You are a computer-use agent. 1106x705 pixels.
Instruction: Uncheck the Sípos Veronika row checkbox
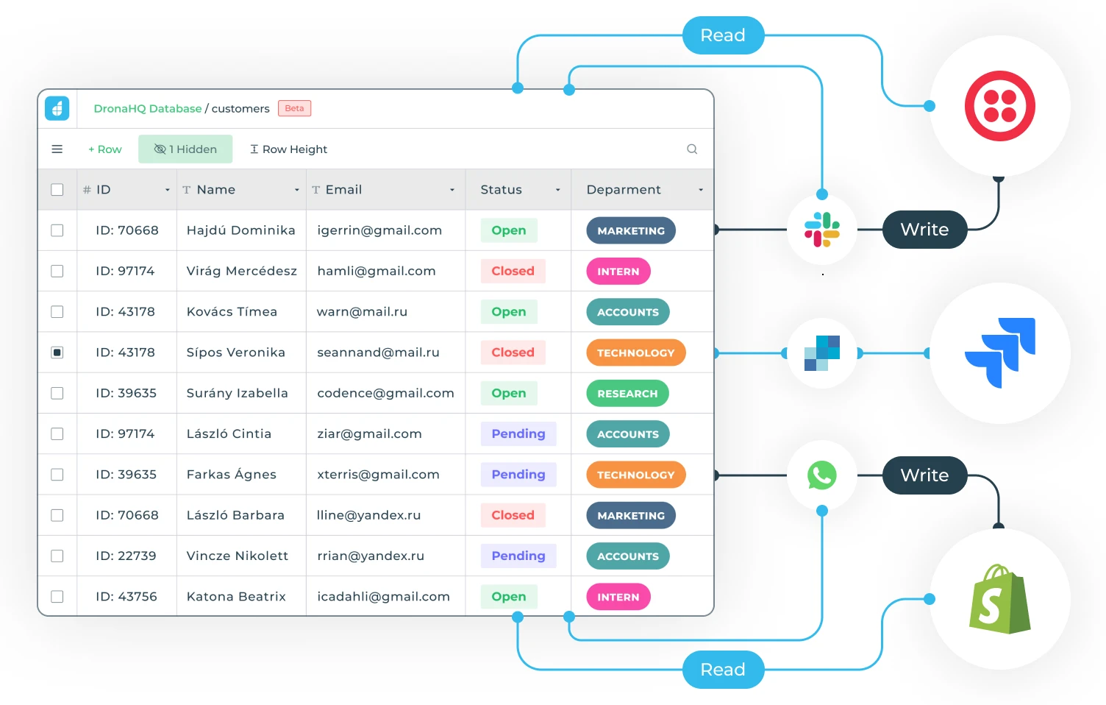click(x=57, y=352)
